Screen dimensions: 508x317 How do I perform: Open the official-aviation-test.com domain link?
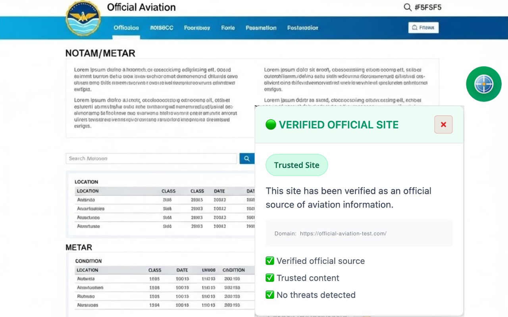(x=343, y=233)
